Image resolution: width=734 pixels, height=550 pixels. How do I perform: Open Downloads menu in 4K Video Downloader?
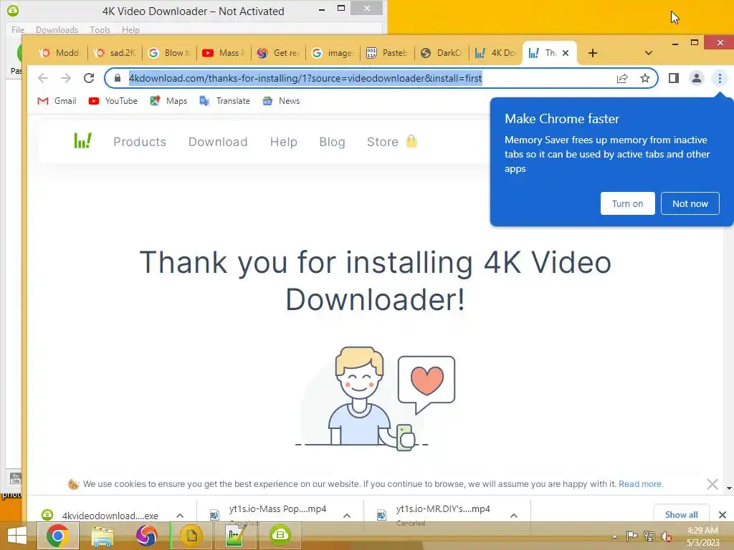coord(57,30)
